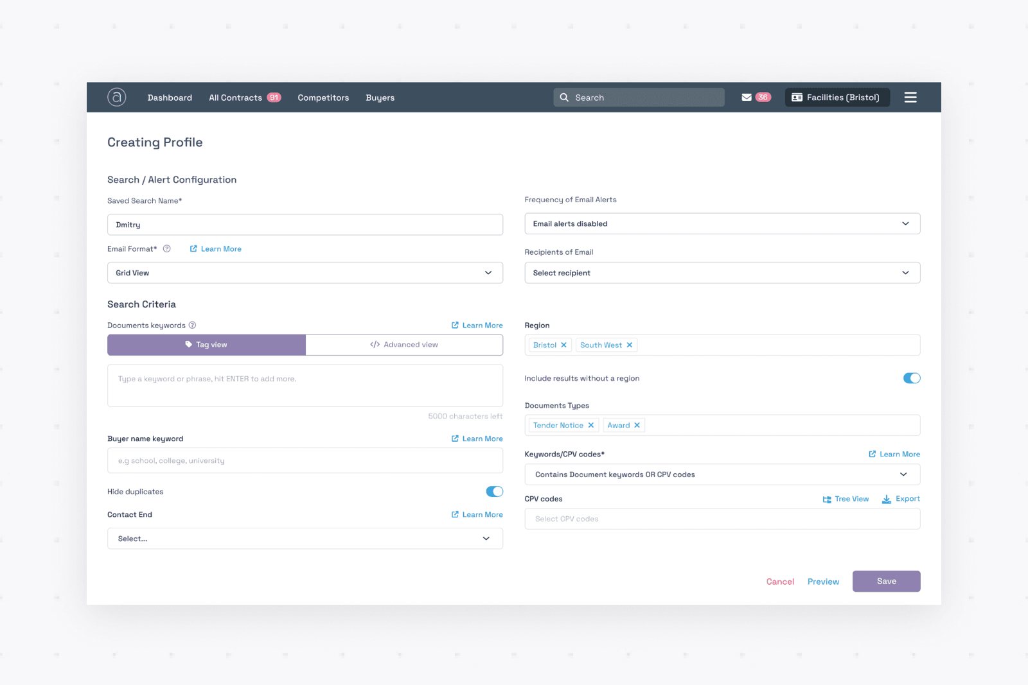
Task: Click the app logo icon in navbar
Action: coord(116,97)
